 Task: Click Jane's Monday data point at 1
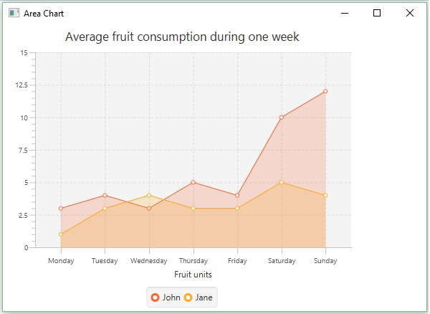[x=61, y=234]
